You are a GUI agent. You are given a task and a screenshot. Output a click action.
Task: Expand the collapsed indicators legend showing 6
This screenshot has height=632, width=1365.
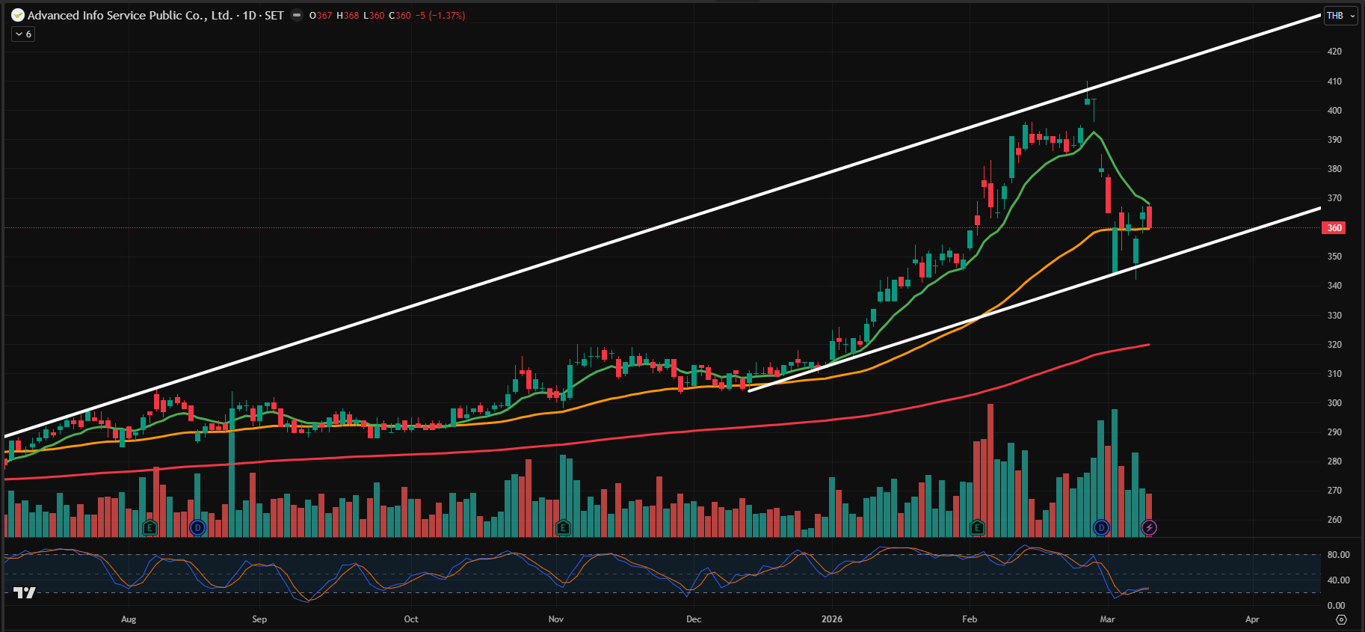coord(23,34)
